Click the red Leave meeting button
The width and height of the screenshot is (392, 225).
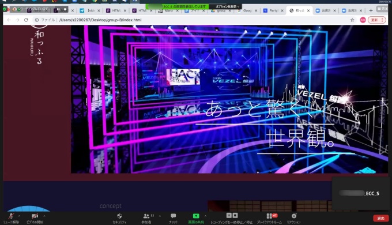point(380,218)
